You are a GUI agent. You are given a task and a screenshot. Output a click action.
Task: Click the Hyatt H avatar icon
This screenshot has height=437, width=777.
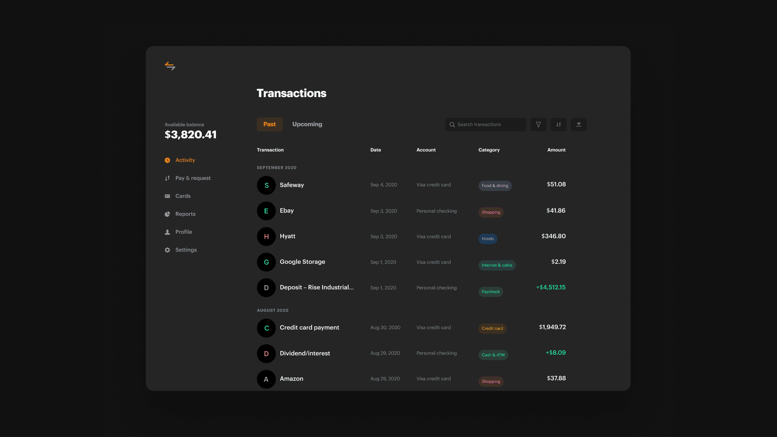point(266,237)
